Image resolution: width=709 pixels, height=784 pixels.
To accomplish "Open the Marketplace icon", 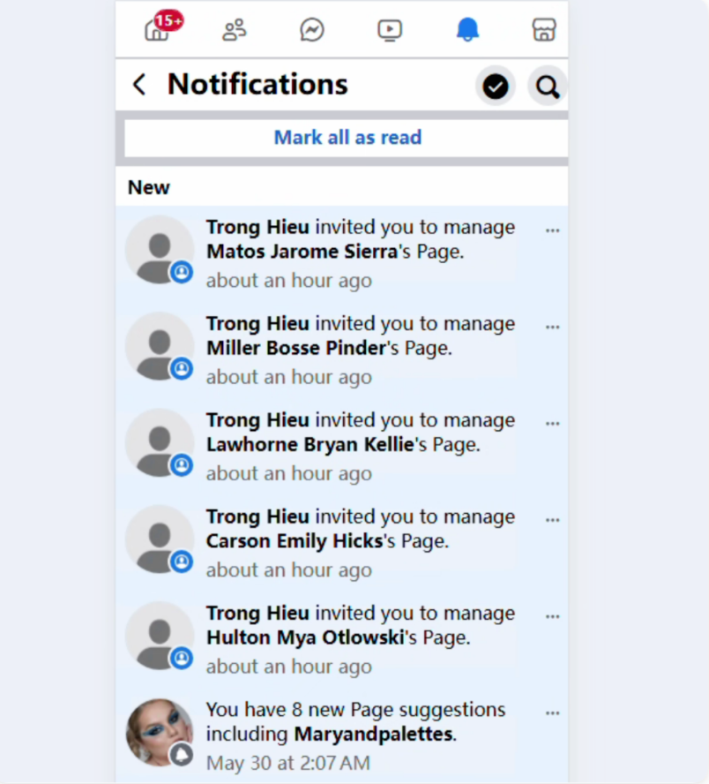I will [544, 31].
